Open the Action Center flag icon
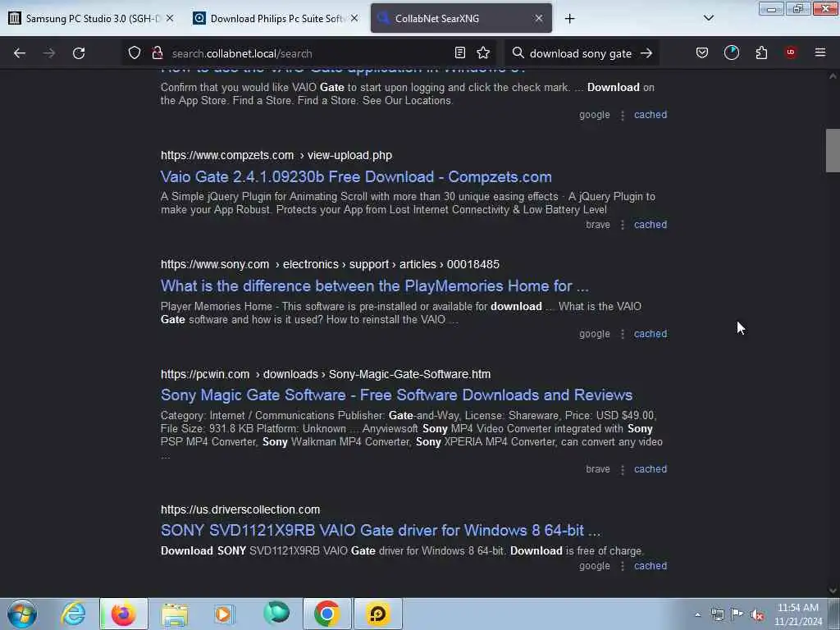840x630 pixels. 737,614
